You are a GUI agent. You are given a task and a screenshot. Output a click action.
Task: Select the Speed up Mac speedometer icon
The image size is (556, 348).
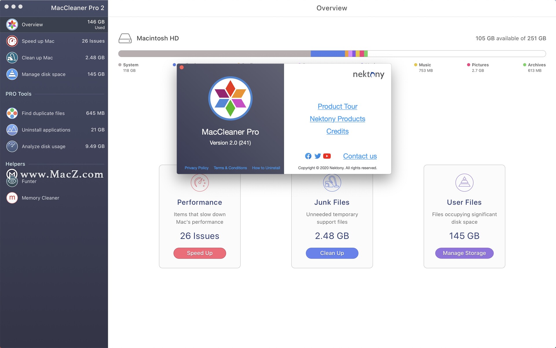pos(12,41)
